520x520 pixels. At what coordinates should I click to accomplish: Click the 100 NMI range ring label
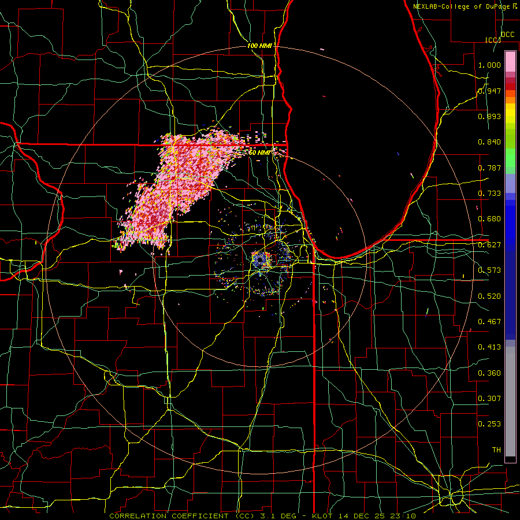coord(259,46)
